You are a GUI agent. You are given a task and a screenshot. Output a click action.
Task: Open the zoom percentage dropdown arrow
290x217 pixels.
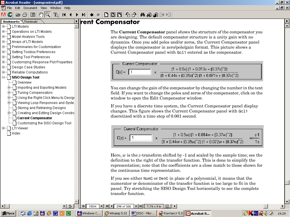click(x=101, y=206)
